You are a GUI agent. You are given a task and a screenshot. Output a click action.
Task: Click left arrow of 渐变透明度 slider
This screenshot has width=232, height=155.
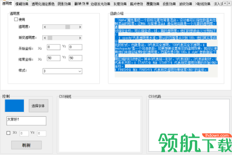[x=45, y=38]
